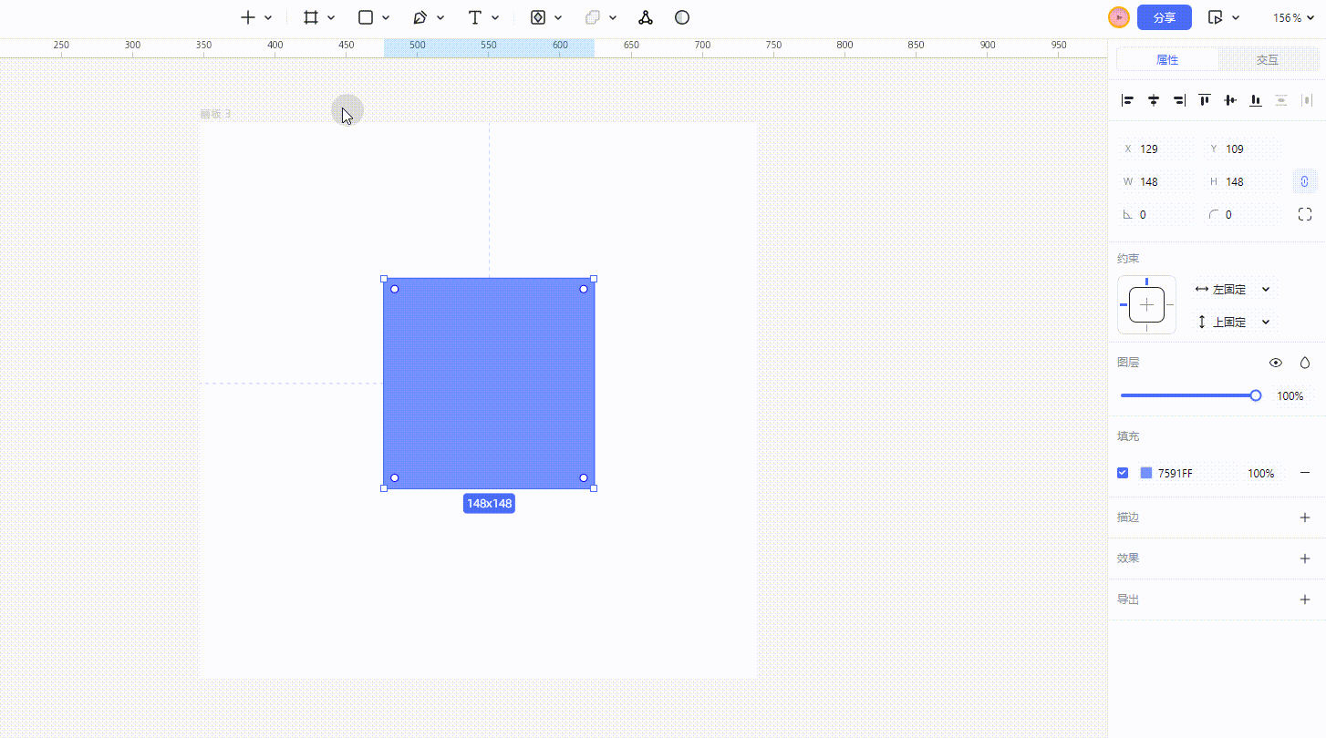Open the plus tool dropdown arrow
This screenshot has width=1326, height=738.
[x=268, y=18]
